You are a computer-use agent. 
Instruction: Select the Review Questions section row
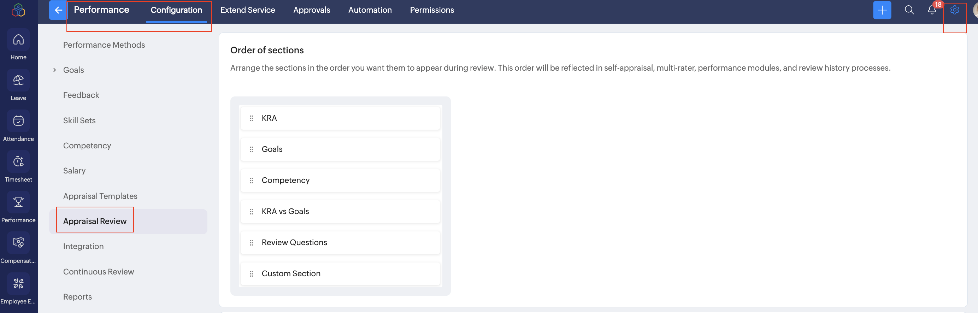[340, 242]
